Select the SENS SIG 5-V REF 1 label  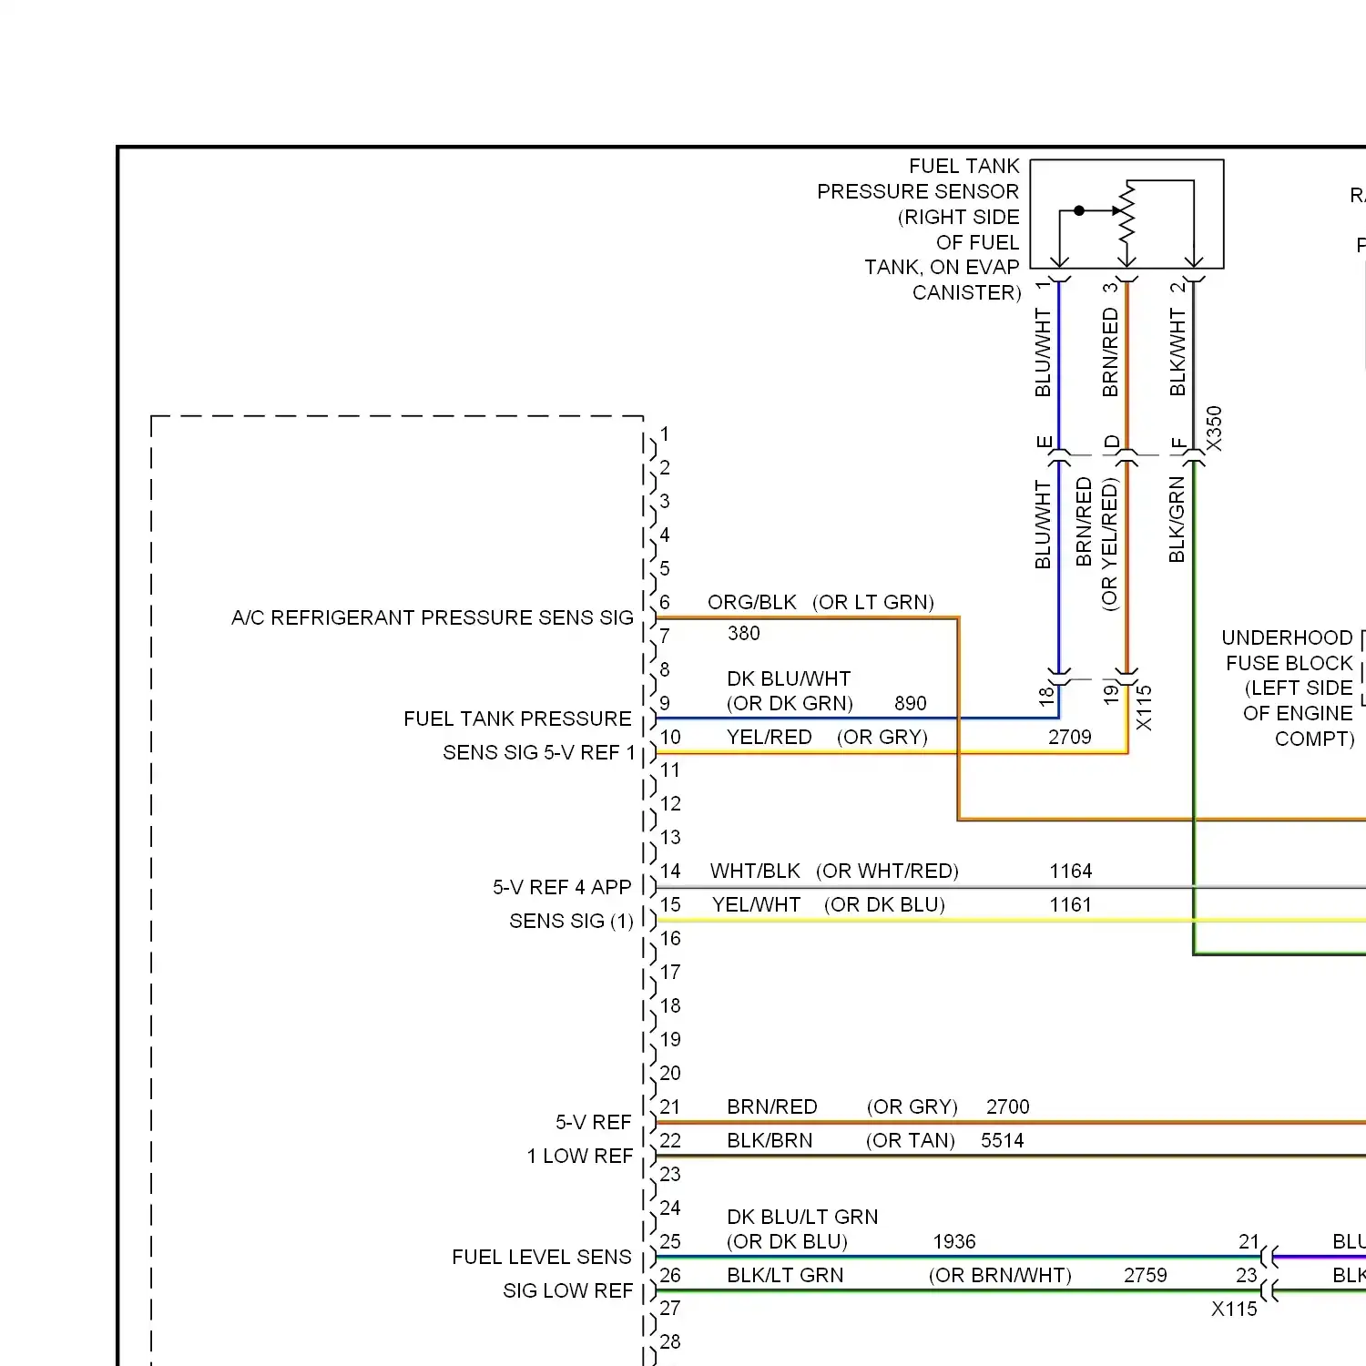[x=539, y=752]
